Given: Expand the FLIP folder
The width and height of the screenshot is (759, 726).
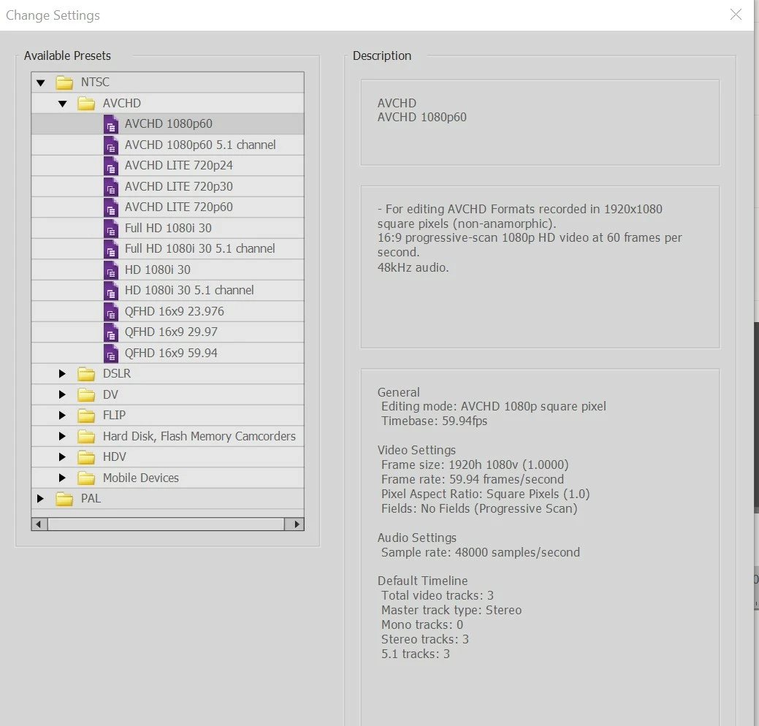Looking at the screenshot, I should coord(62,416).
